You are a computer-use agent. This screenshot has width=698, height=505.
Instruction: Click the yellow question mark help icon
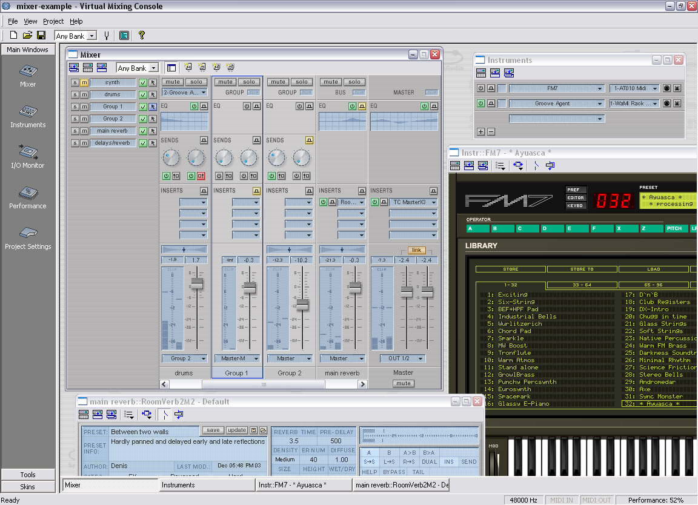pos(142,35)
